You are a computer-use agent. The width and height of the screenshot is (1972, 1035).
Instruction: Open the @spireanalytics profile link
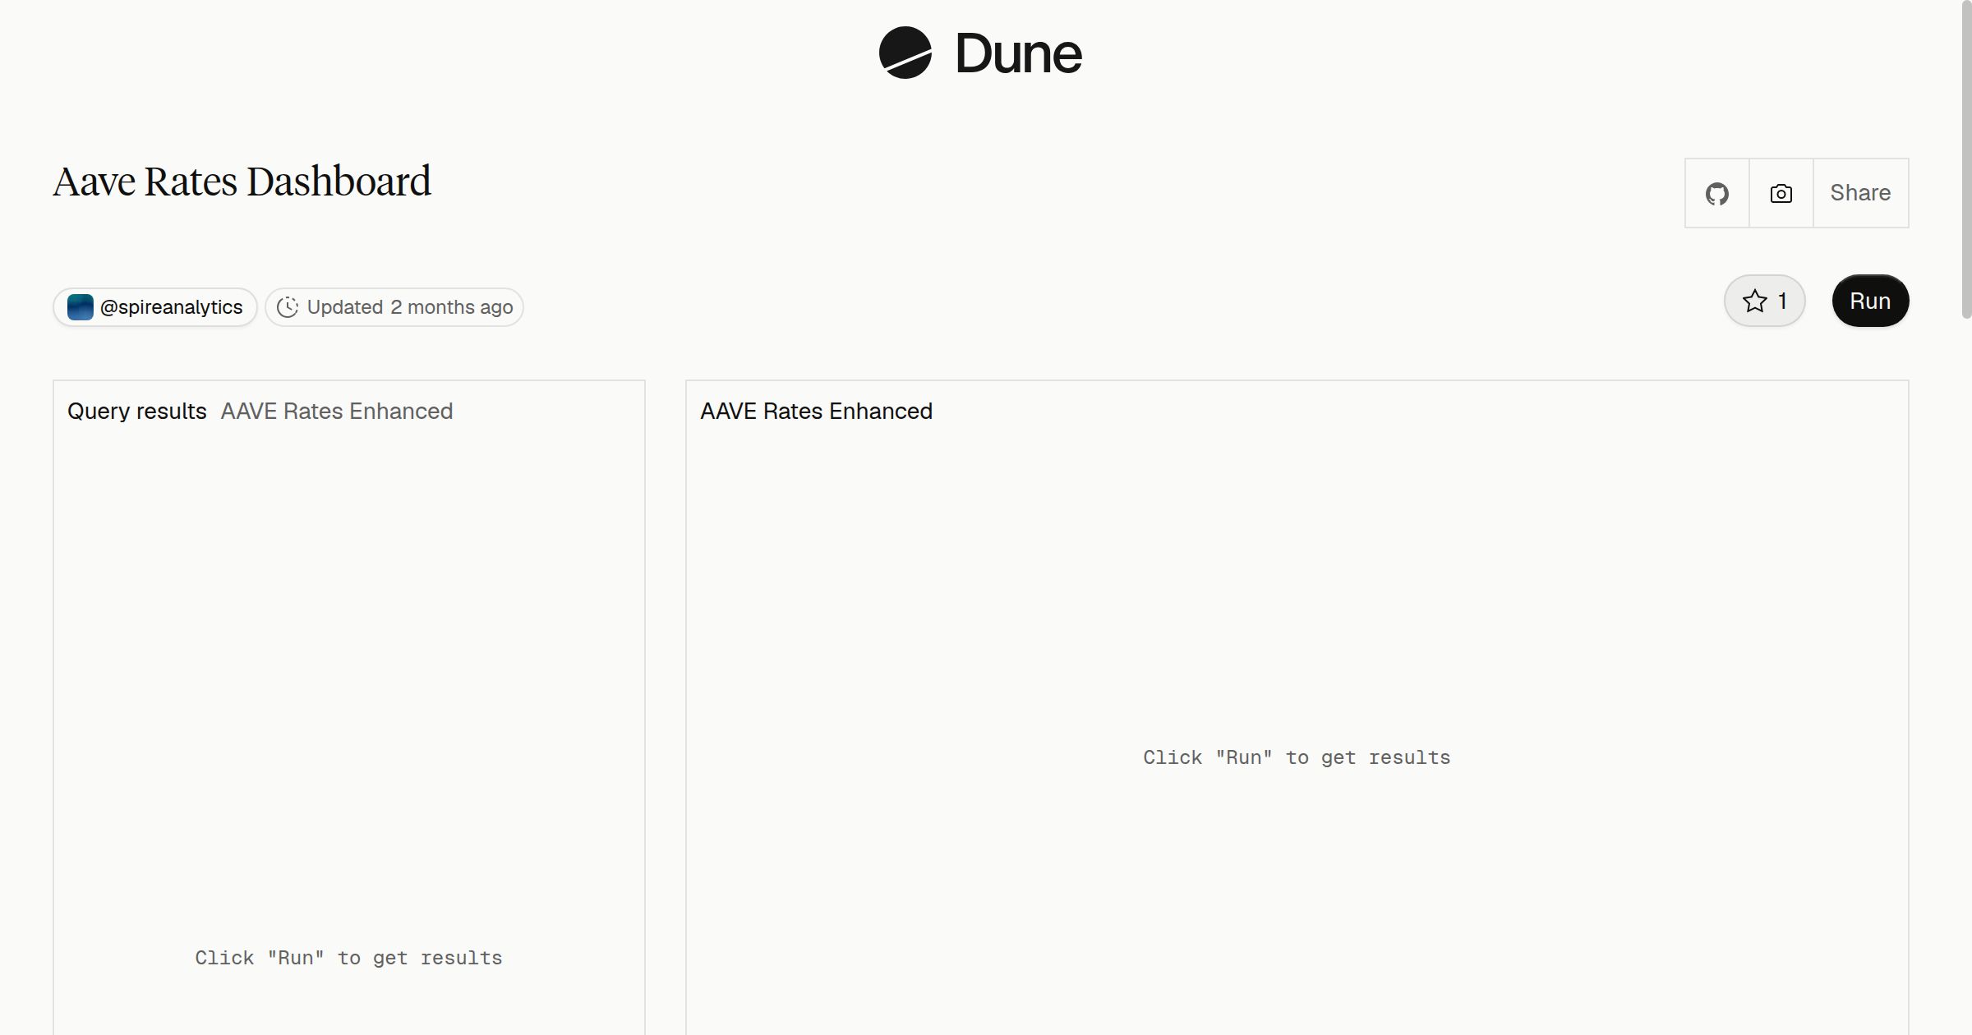155,307
